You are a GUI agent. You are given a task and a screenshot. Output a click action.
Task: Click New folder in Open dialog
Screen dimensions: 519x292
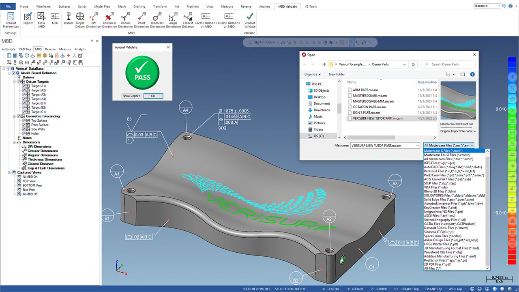[337, 74]
